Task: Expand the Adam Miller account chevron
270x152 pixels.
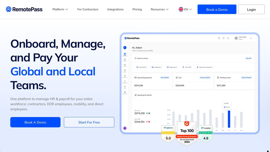Action: coord(251,38)
